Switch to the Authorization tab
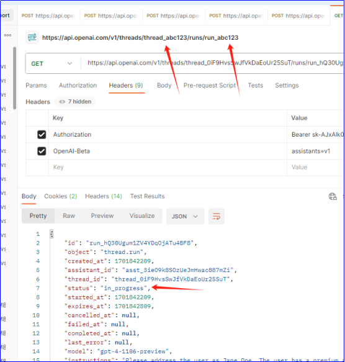 click(x=78, y=86)
